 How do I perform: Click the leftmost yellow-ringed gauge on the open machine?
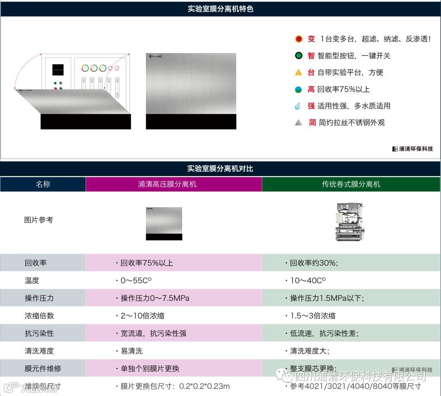point(85,68)
